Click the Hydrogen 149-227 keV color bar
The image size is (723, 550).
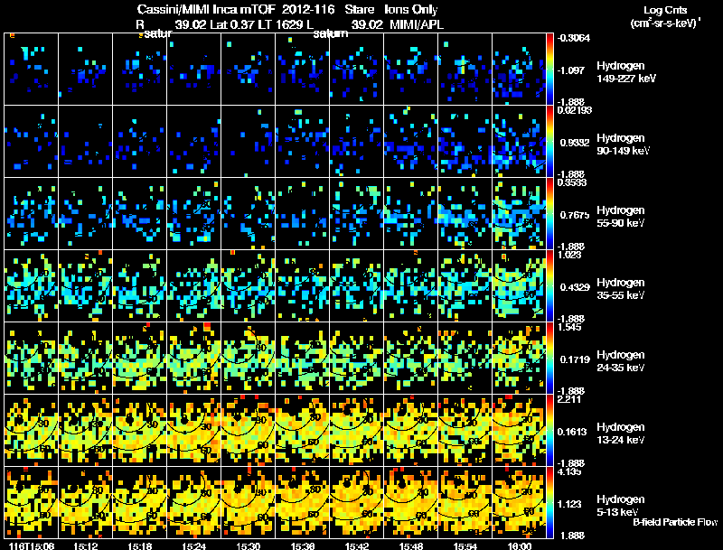549,70
